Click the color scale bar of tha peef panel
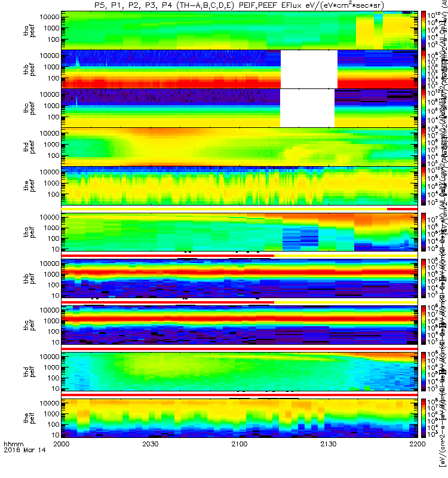 424,30
